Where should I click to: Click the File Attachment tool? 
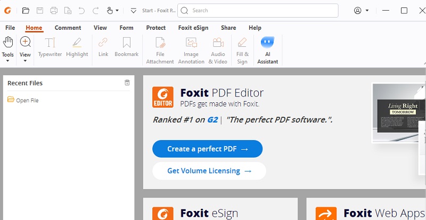coord(160,51)
